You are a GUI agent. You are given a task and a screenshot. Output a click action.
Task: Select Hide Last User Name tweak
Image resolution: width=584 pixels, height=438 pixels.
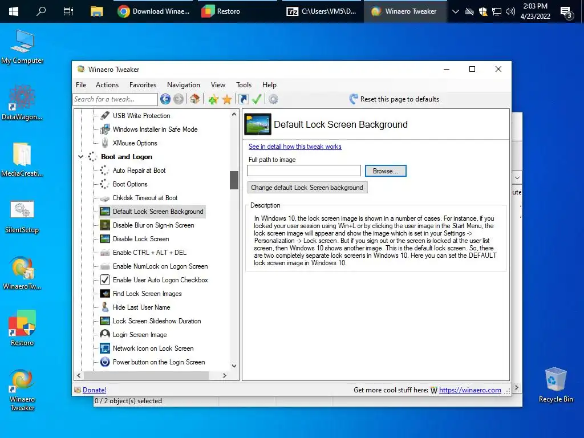pyautogui.click(x=141, y=307)
